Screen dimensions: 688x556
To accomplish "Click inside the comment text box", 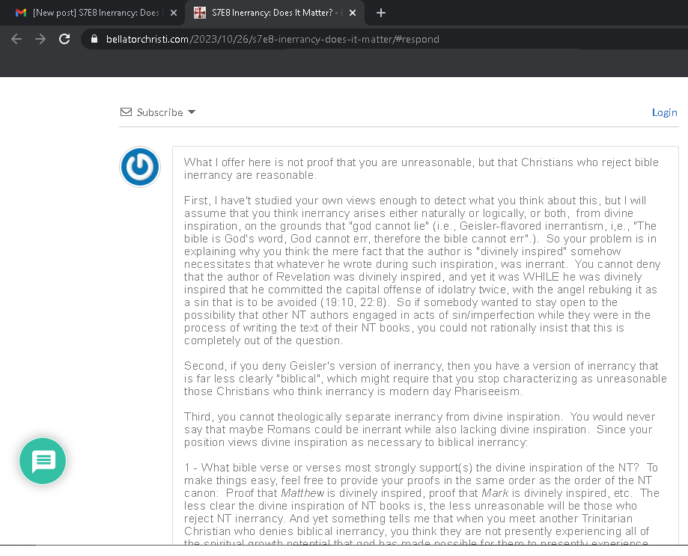I will coord(425,346).
